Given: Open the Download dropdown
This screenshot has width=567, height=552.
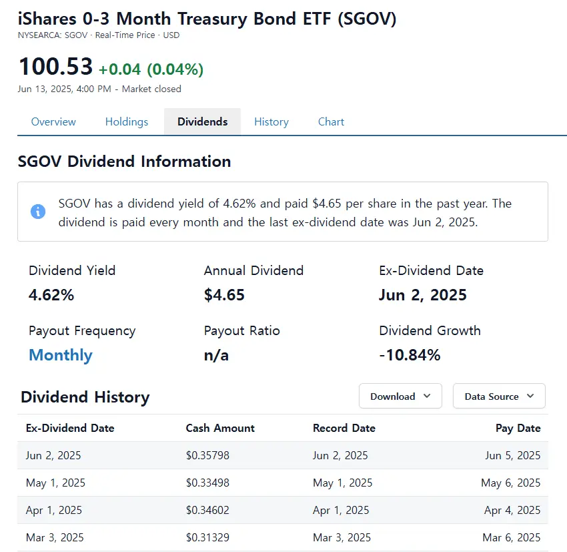Looking at the screenshot, I should coord(400,396).
